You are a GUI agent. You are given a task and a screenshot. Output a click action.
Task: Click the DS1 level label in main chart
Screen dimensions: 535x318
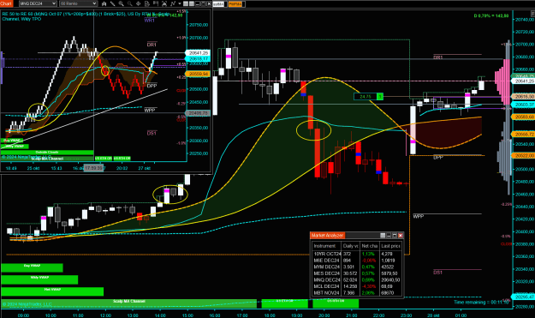click(x=438, y=273)
